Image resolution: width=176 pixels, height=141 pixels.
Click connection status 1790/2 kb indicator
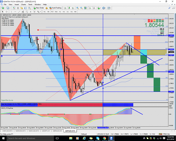[164, 134]
